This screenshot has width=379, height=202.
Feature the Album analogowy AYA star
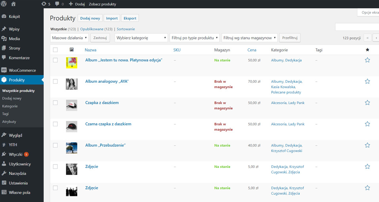point(368,82)
